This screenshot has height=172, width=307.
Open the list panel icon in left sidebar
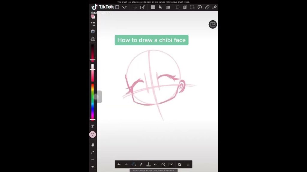93,24
